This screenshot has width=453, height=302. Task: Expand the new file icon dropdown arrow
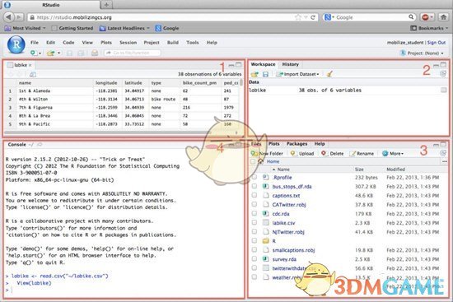[x=40, y=53]
